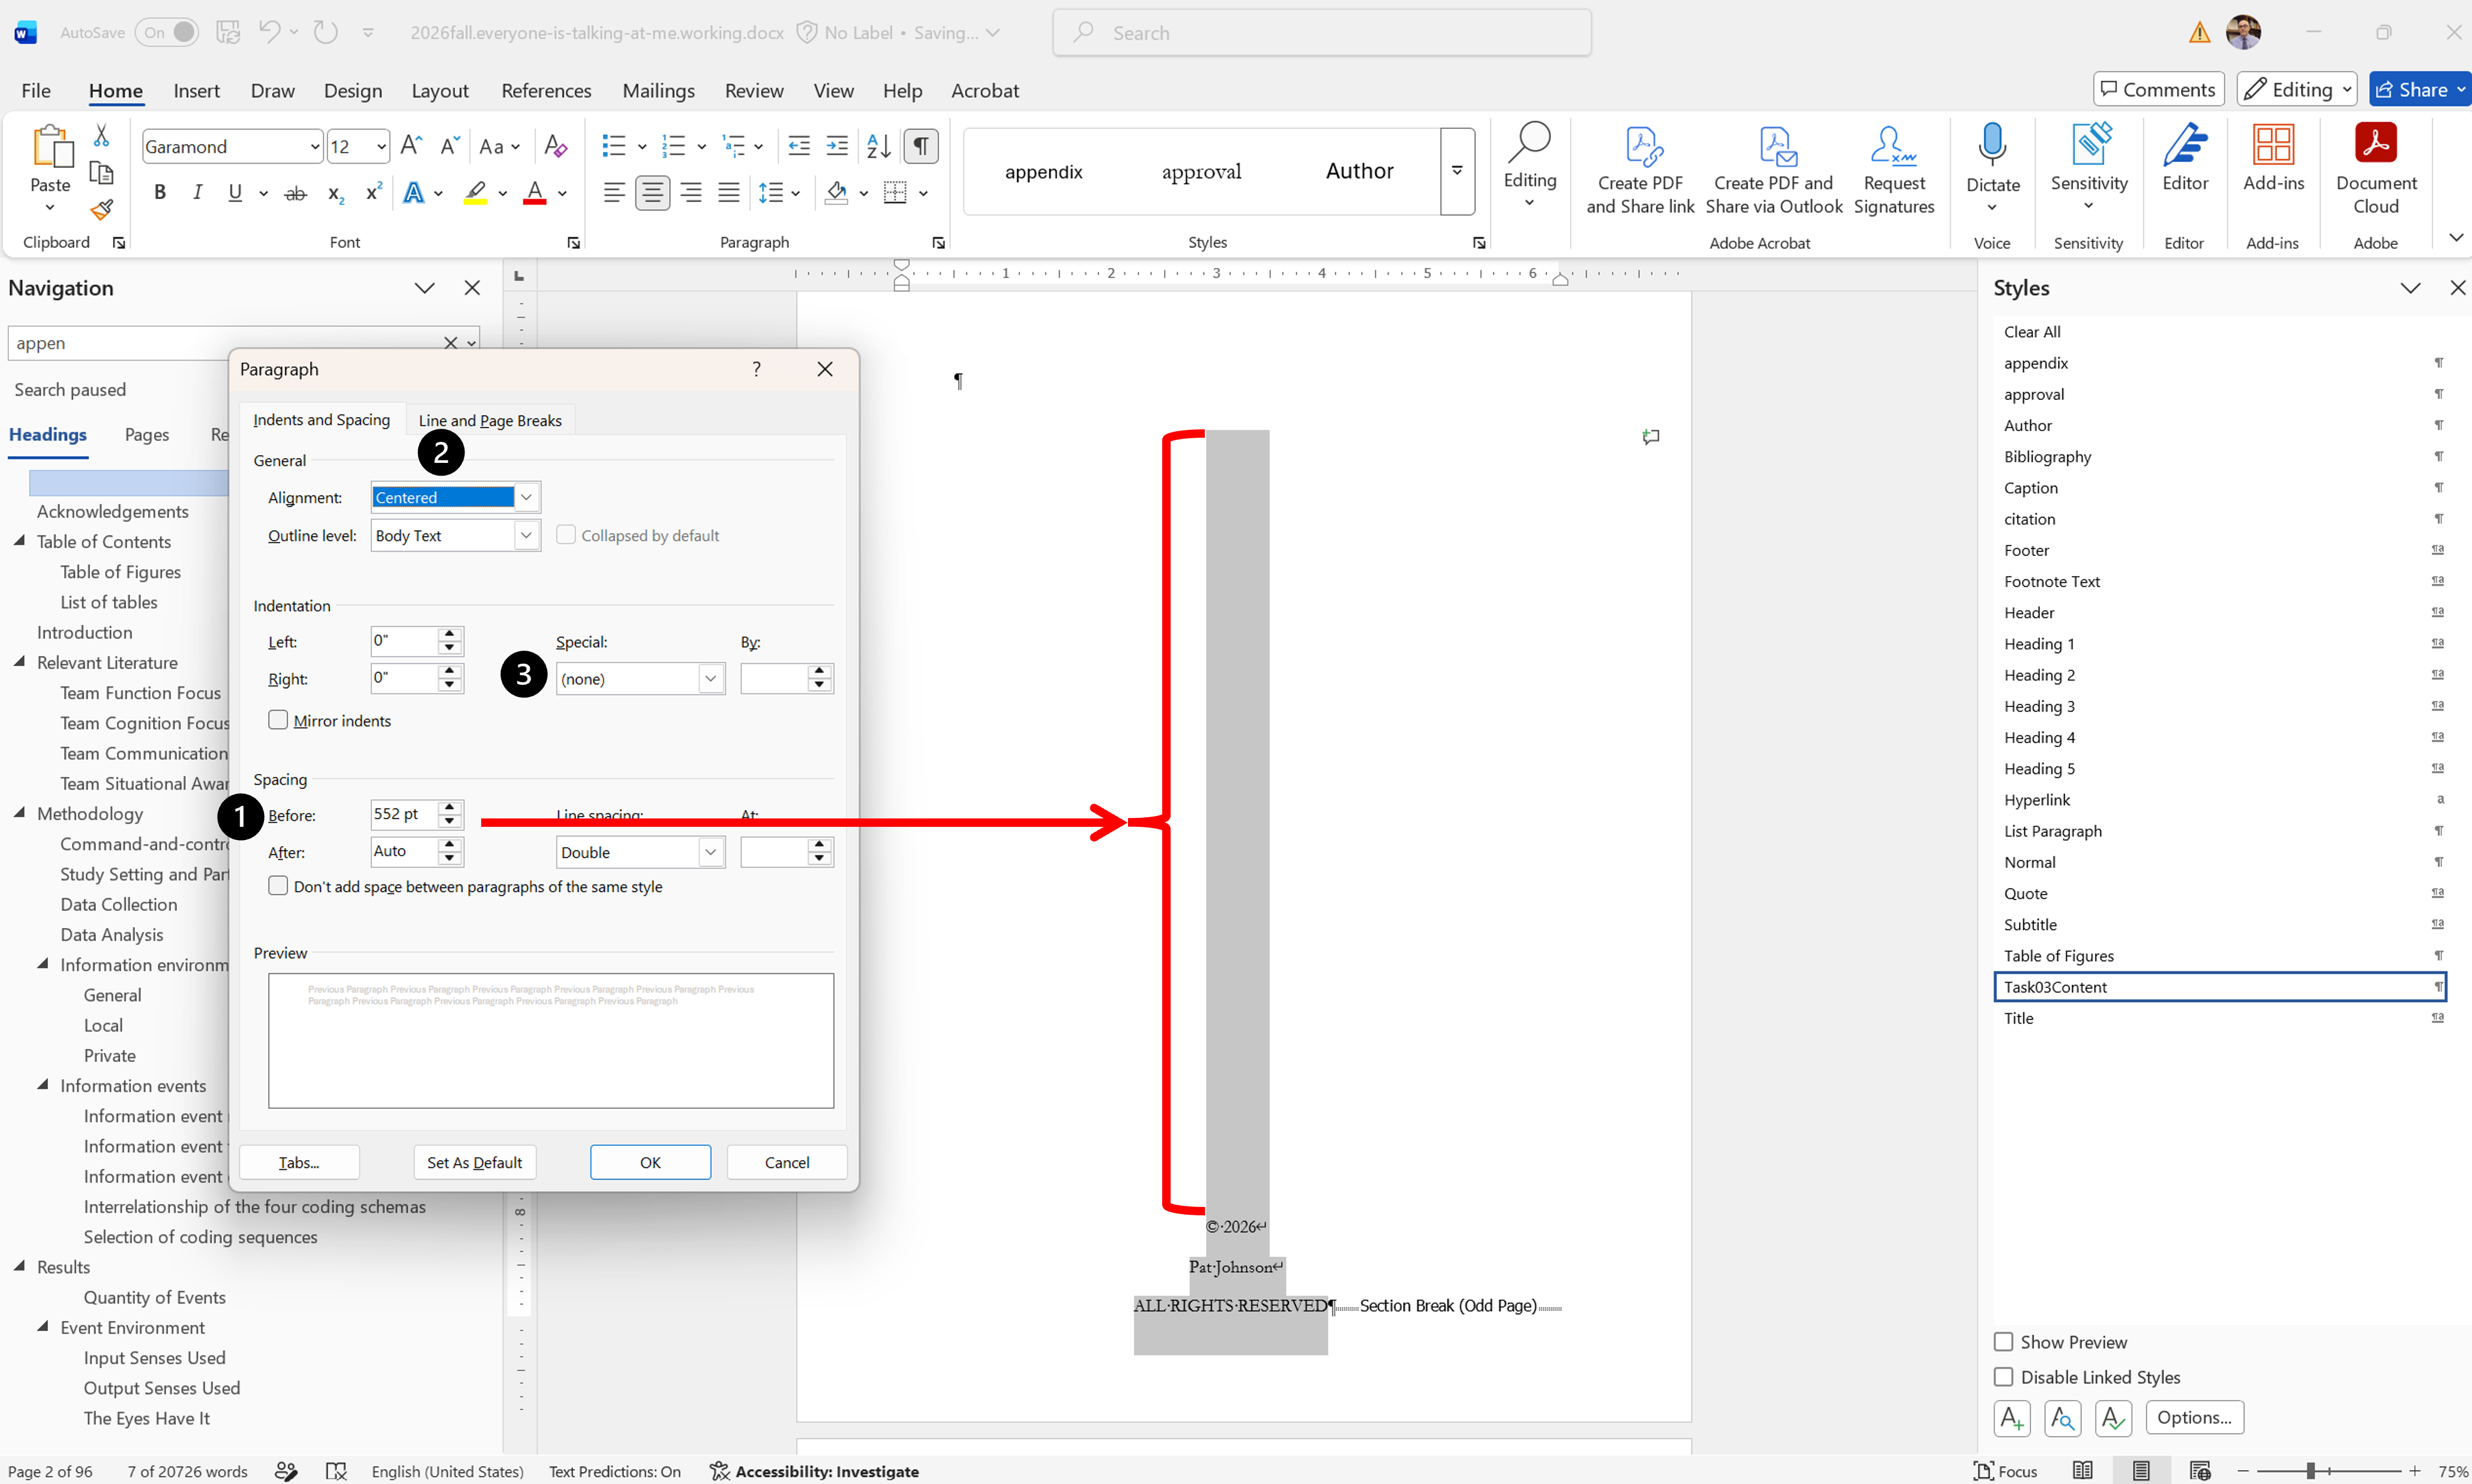Click the red font color button

click(535, 193)
